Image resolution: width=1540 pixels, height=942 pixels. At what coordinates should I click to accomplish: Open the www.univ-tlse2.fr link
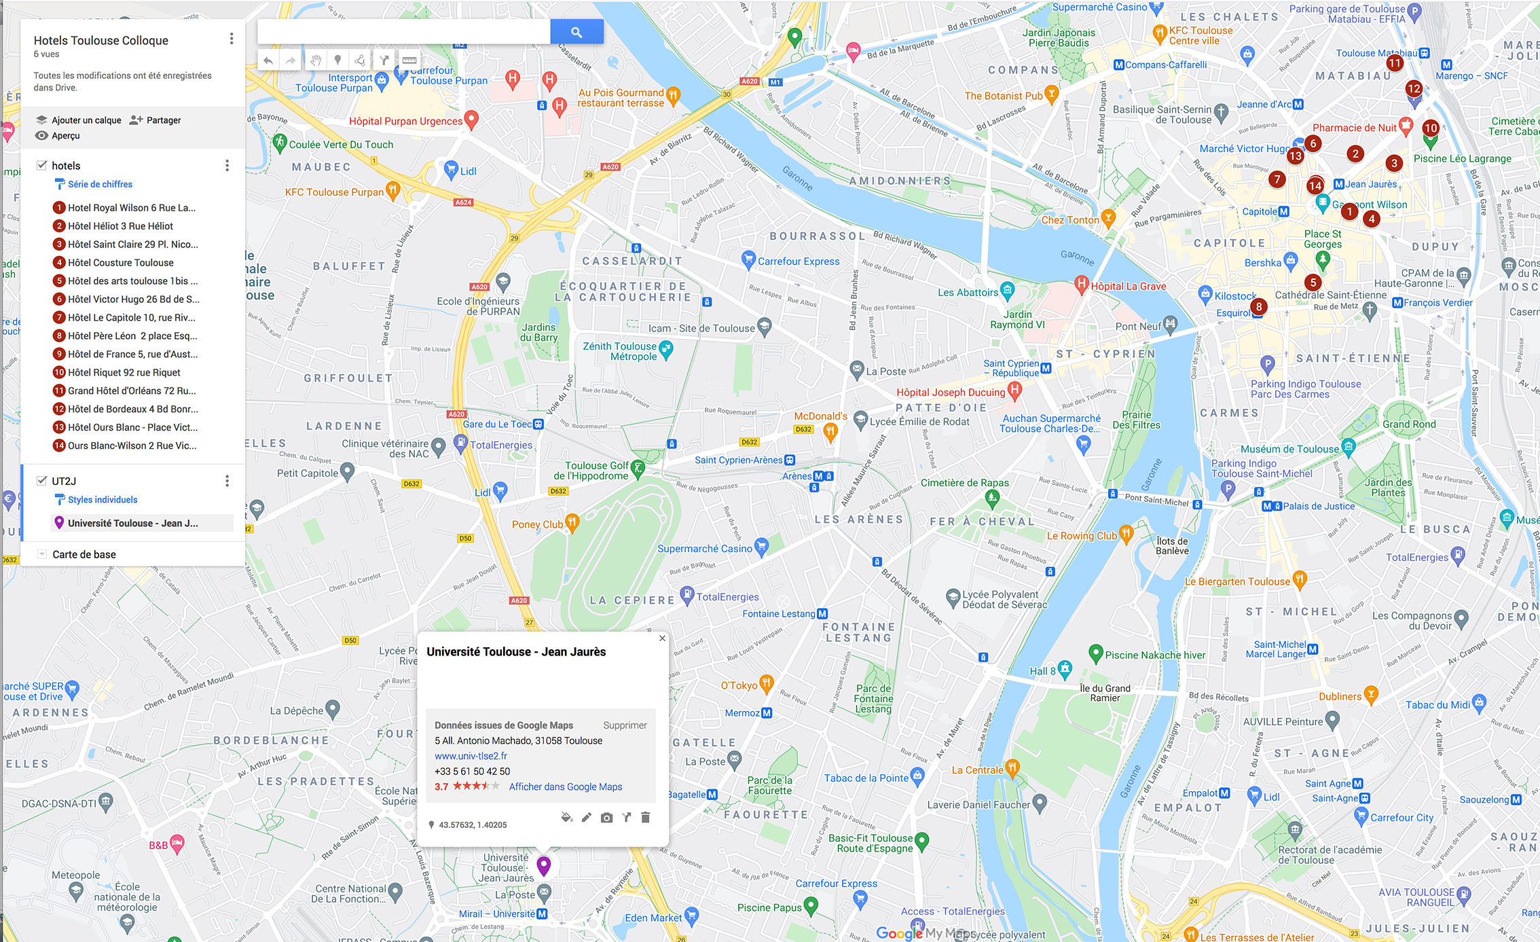(471, 756)
